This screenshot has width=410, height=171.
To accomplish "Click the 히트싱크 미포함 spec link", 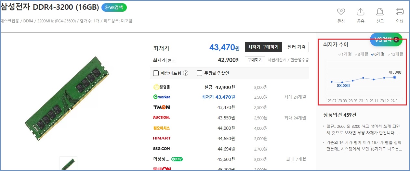I will point(118,21).
